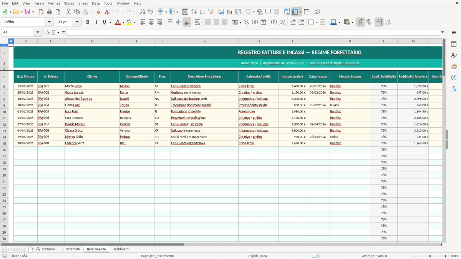Activate Clone Formatting paintbrush
Screen dimensions: 461x259
click(99, 12)
